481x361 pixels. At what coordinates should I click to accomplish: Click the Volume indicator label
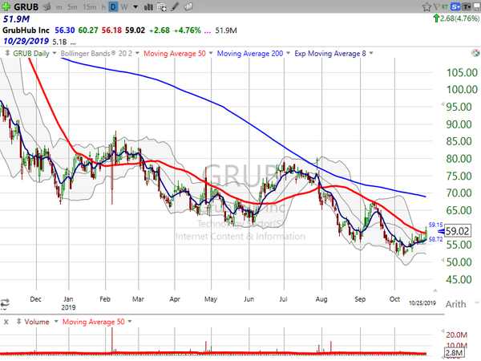pyautogui.click(x=37, y=322)
